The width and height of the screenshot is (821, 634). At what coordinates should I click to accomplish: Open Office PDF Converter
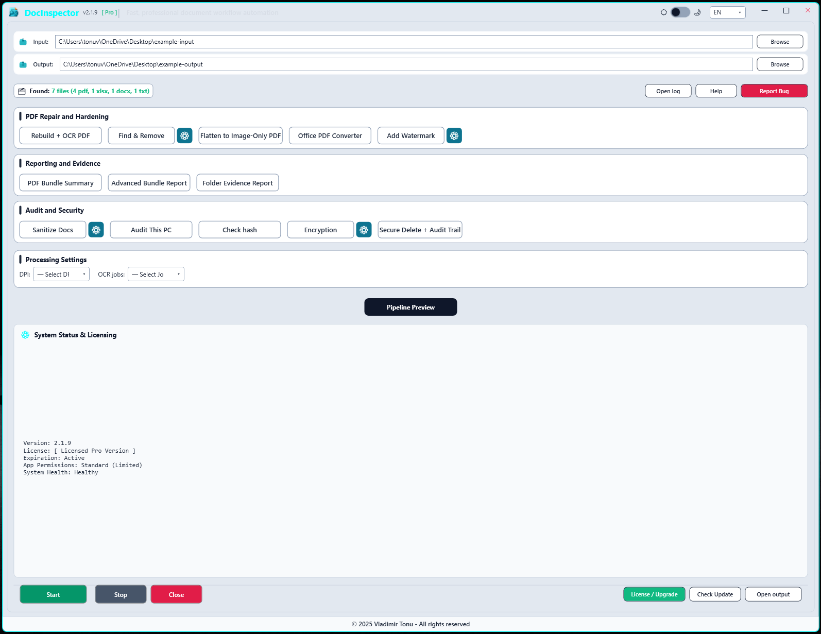(330, 136)
